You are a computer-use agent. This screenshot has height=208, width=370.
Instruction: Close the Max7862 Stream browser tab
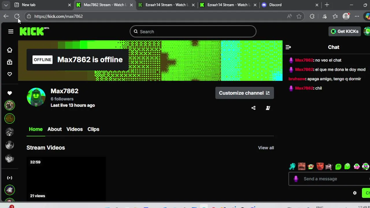(x=132, y=5)
